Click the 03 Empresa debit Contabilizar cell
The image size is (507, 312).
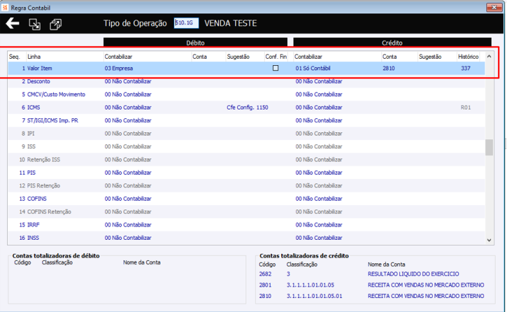click(119, 68)
